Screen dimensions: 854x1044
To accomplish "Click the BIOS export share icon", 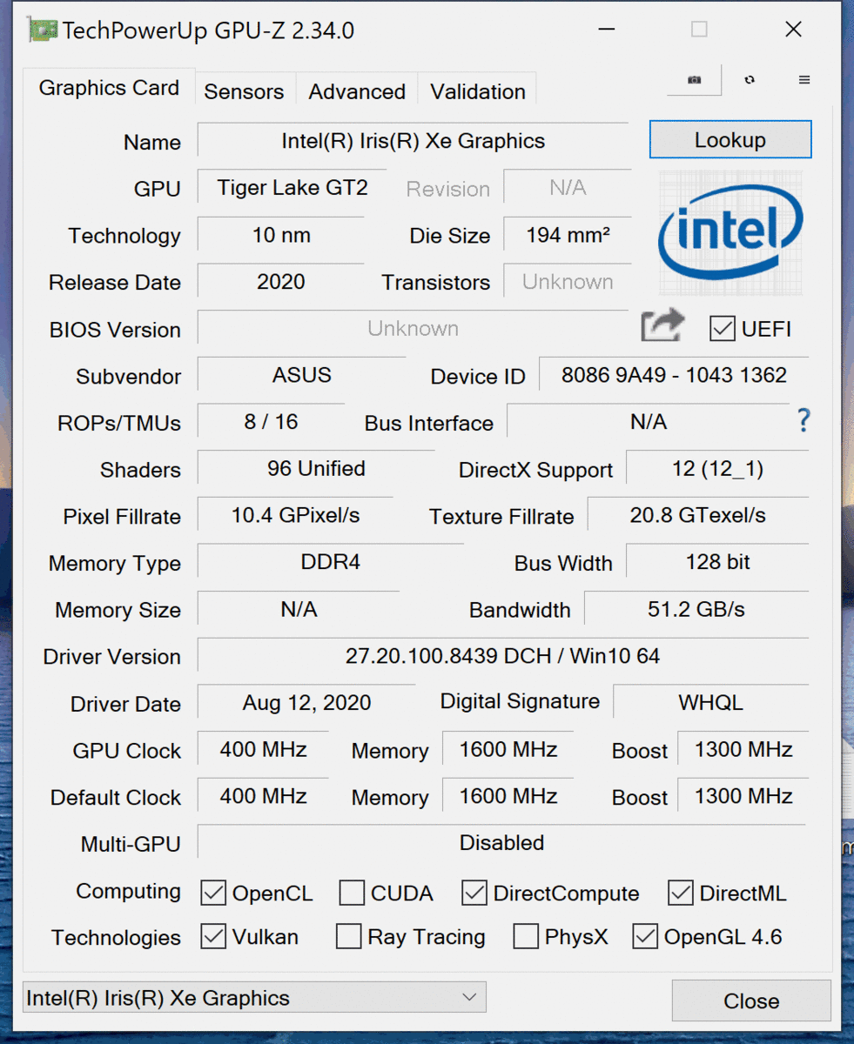I will pos(662,327).
